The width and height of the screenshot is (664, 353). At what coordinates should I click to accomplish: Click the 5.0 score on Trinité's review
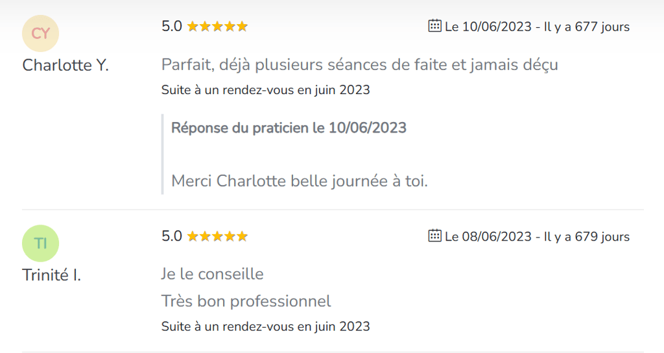(x=172, y=236)
